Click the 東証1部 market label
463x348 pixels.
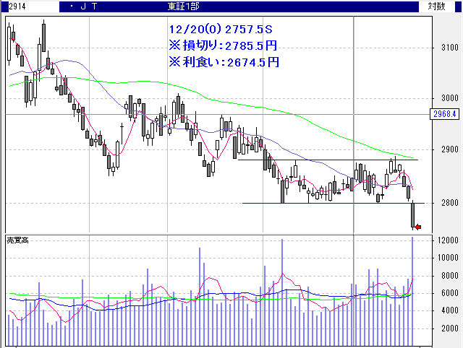(x=182, y=6)
